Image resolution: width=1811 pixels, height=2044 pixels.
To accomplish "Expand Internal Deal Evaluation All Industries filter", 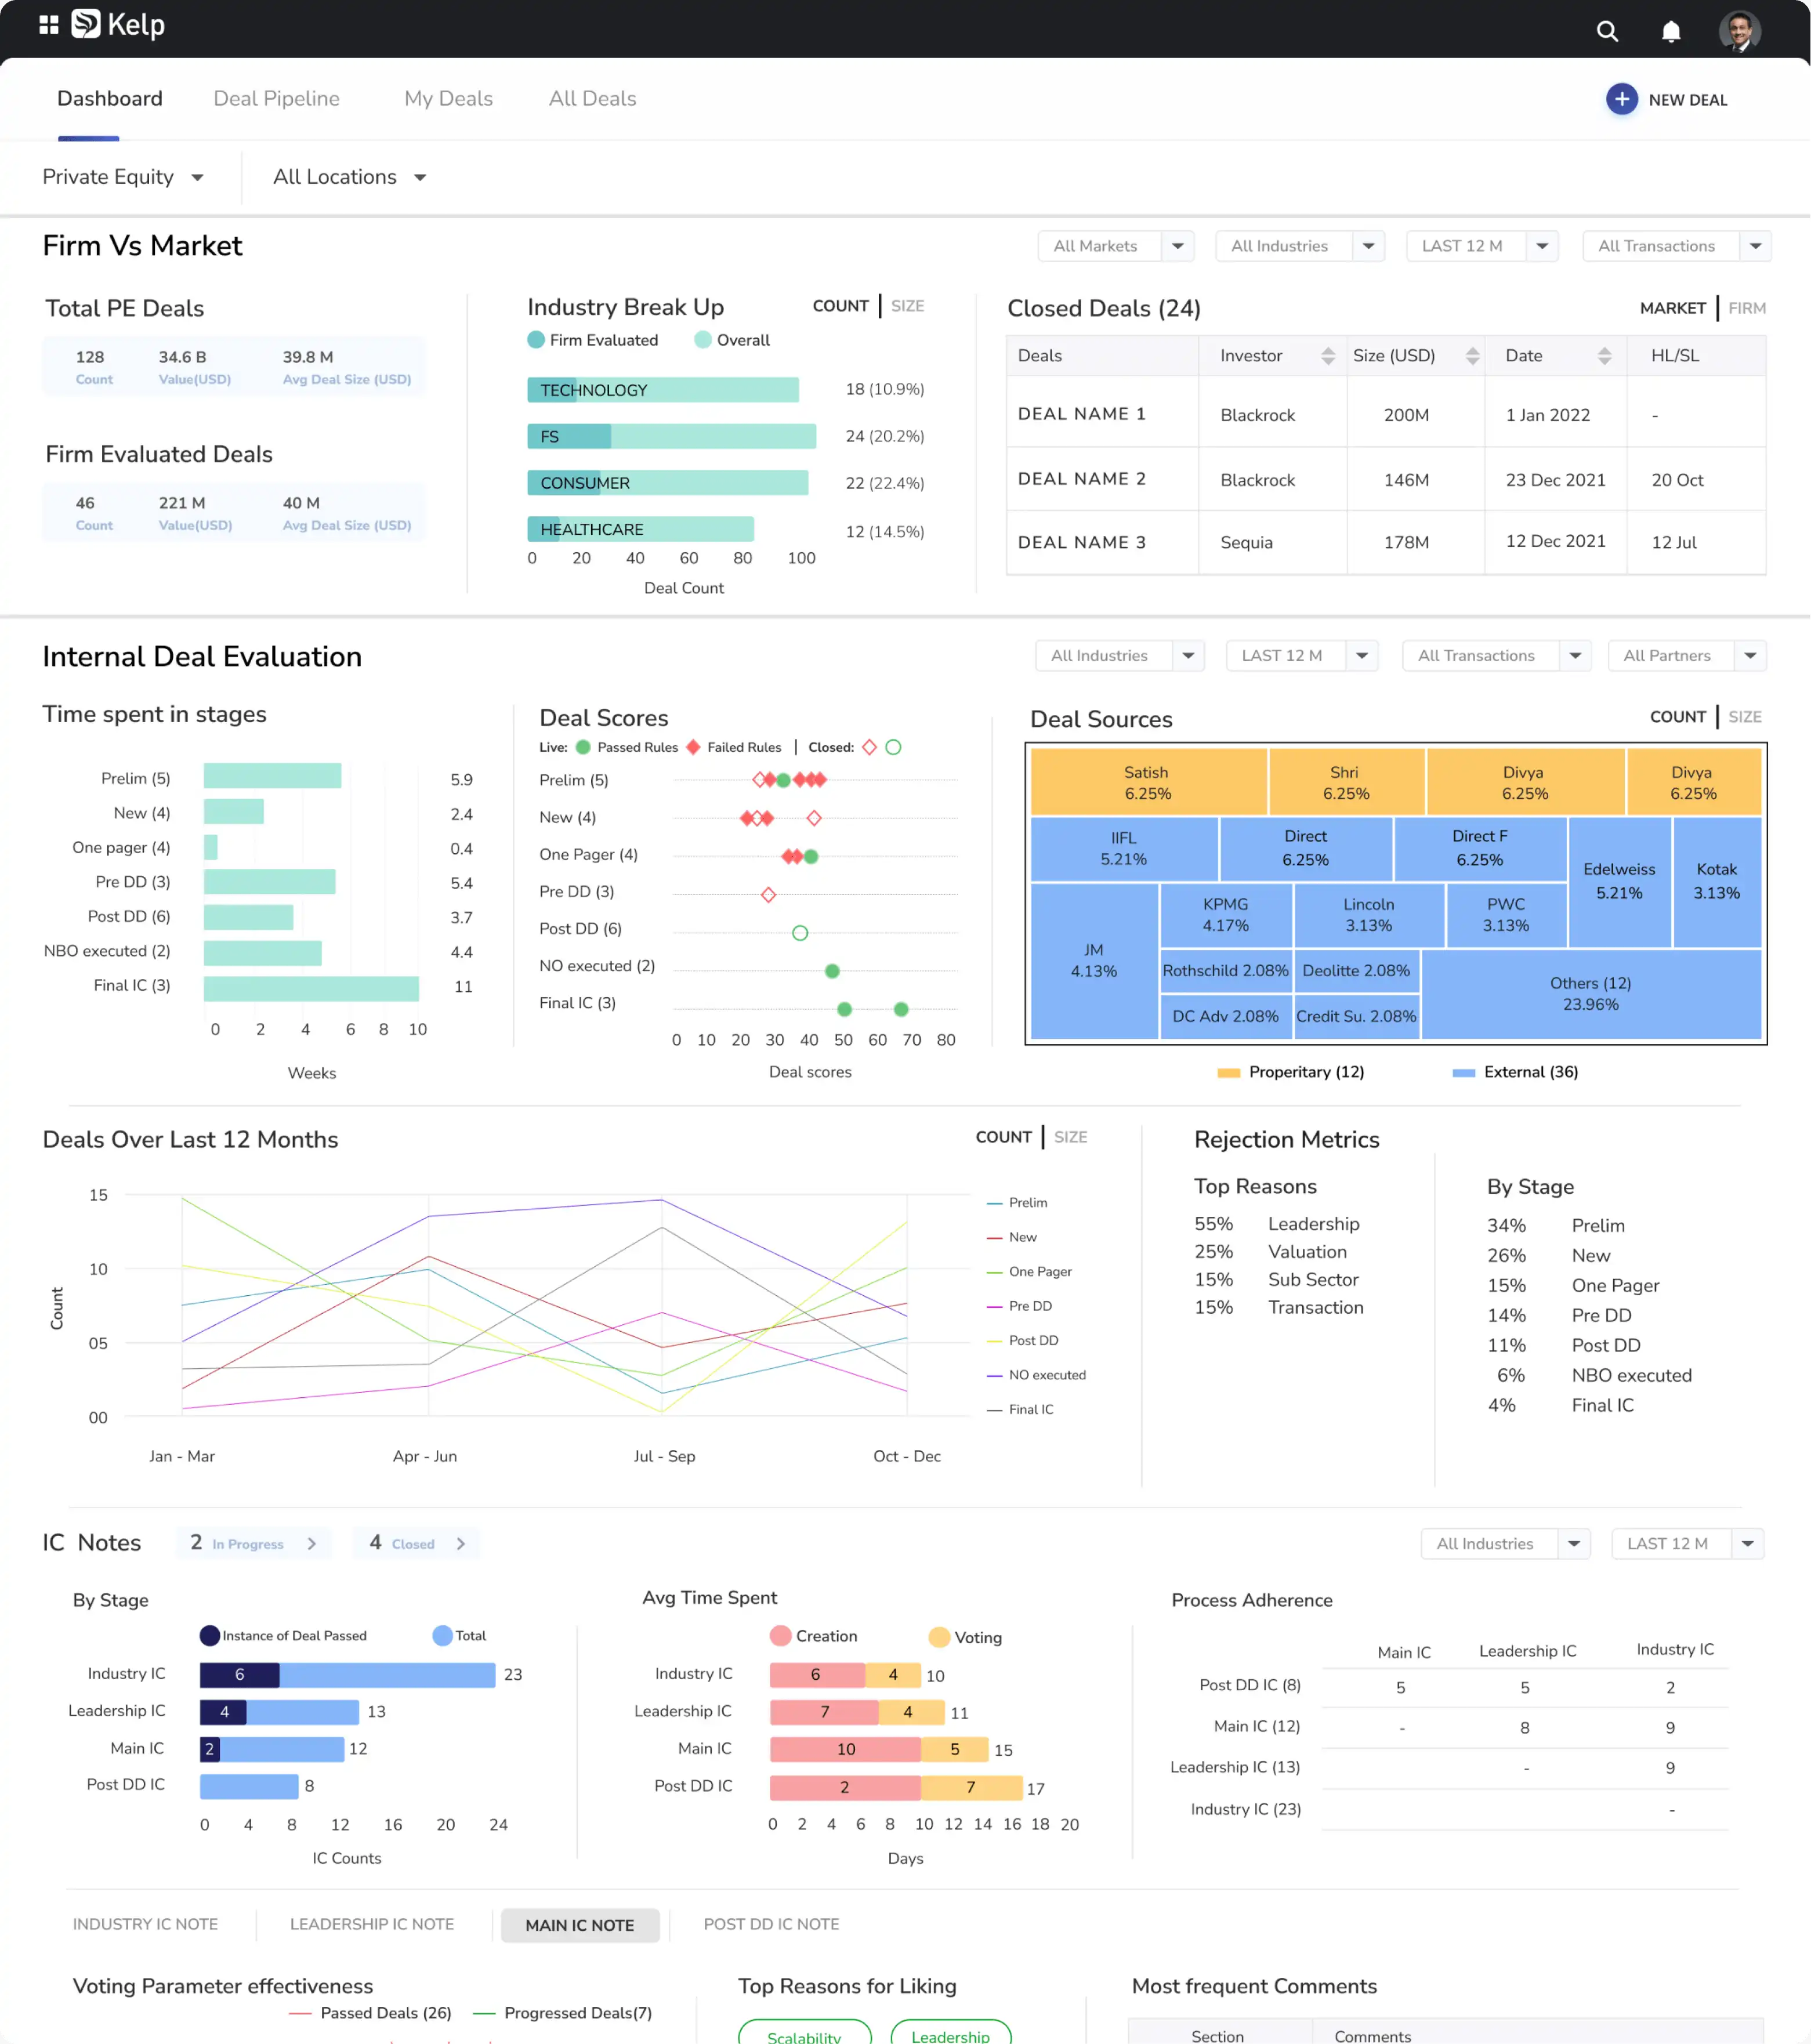I will point(1188,656).
